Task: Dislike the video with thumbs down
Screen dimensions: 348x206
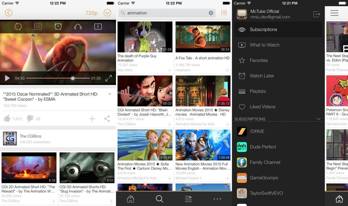Action: [x=30, y=118]
